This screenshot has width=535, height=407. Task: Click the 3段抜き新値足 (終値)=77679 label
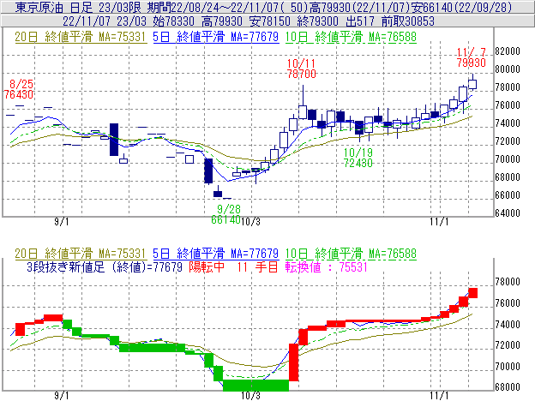105,266
